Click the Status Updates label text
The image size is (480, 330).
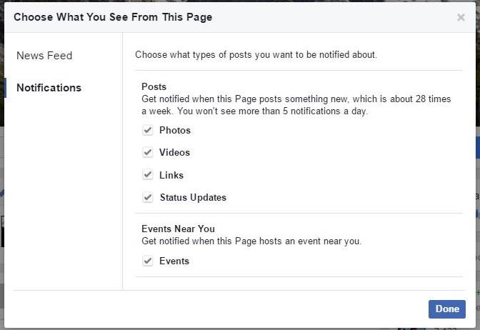(193, 197)
